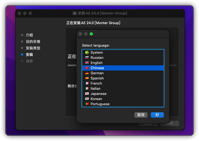
Task: Click the Spanish flag icon
Action: coord(87,78)
